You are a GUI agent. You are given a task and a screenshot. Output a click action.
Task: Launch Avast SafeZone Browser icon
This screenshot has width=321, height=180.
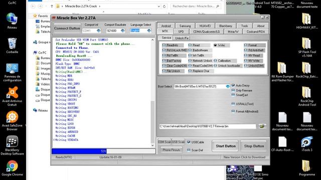point(12,121)
